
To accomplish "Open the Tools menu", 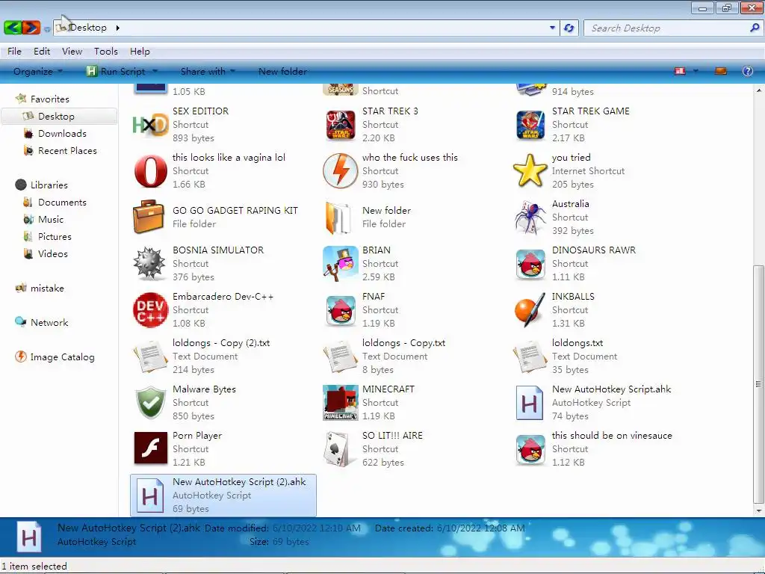I will tap(106, 52).
